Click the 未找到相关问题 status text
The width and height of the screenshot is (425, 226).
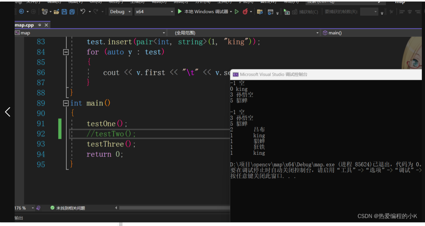(70, 208)
